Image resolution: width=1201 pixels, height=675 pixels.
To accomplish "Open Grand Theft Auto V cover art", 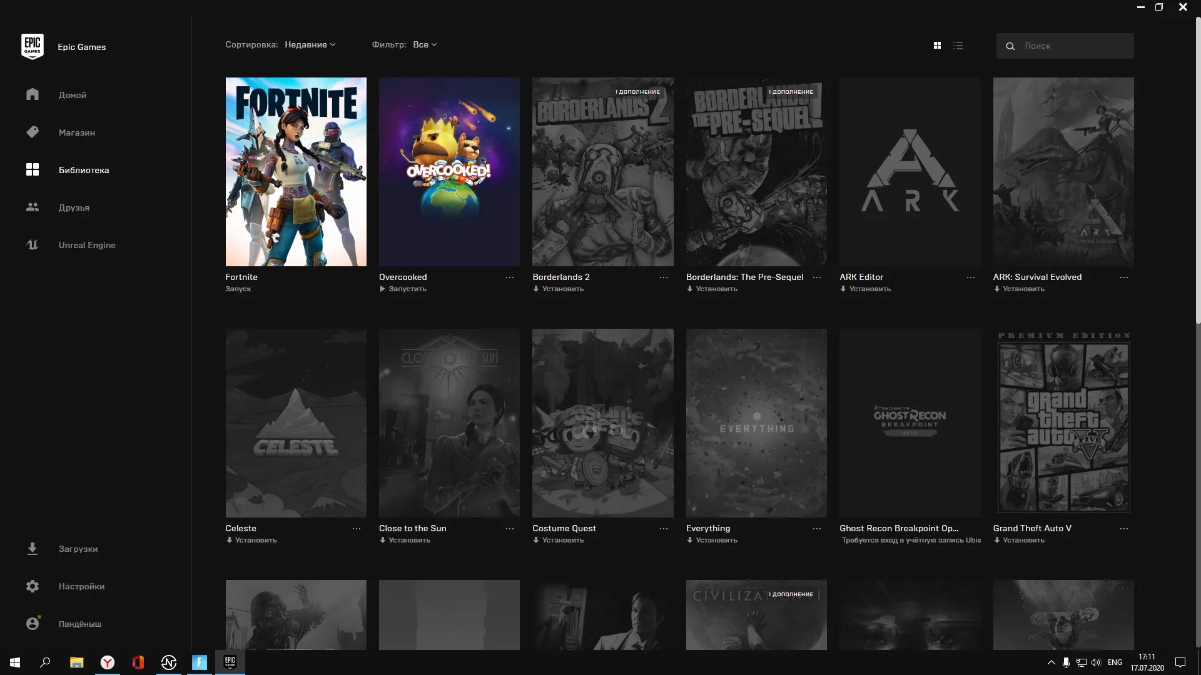I will (1063, 423).
